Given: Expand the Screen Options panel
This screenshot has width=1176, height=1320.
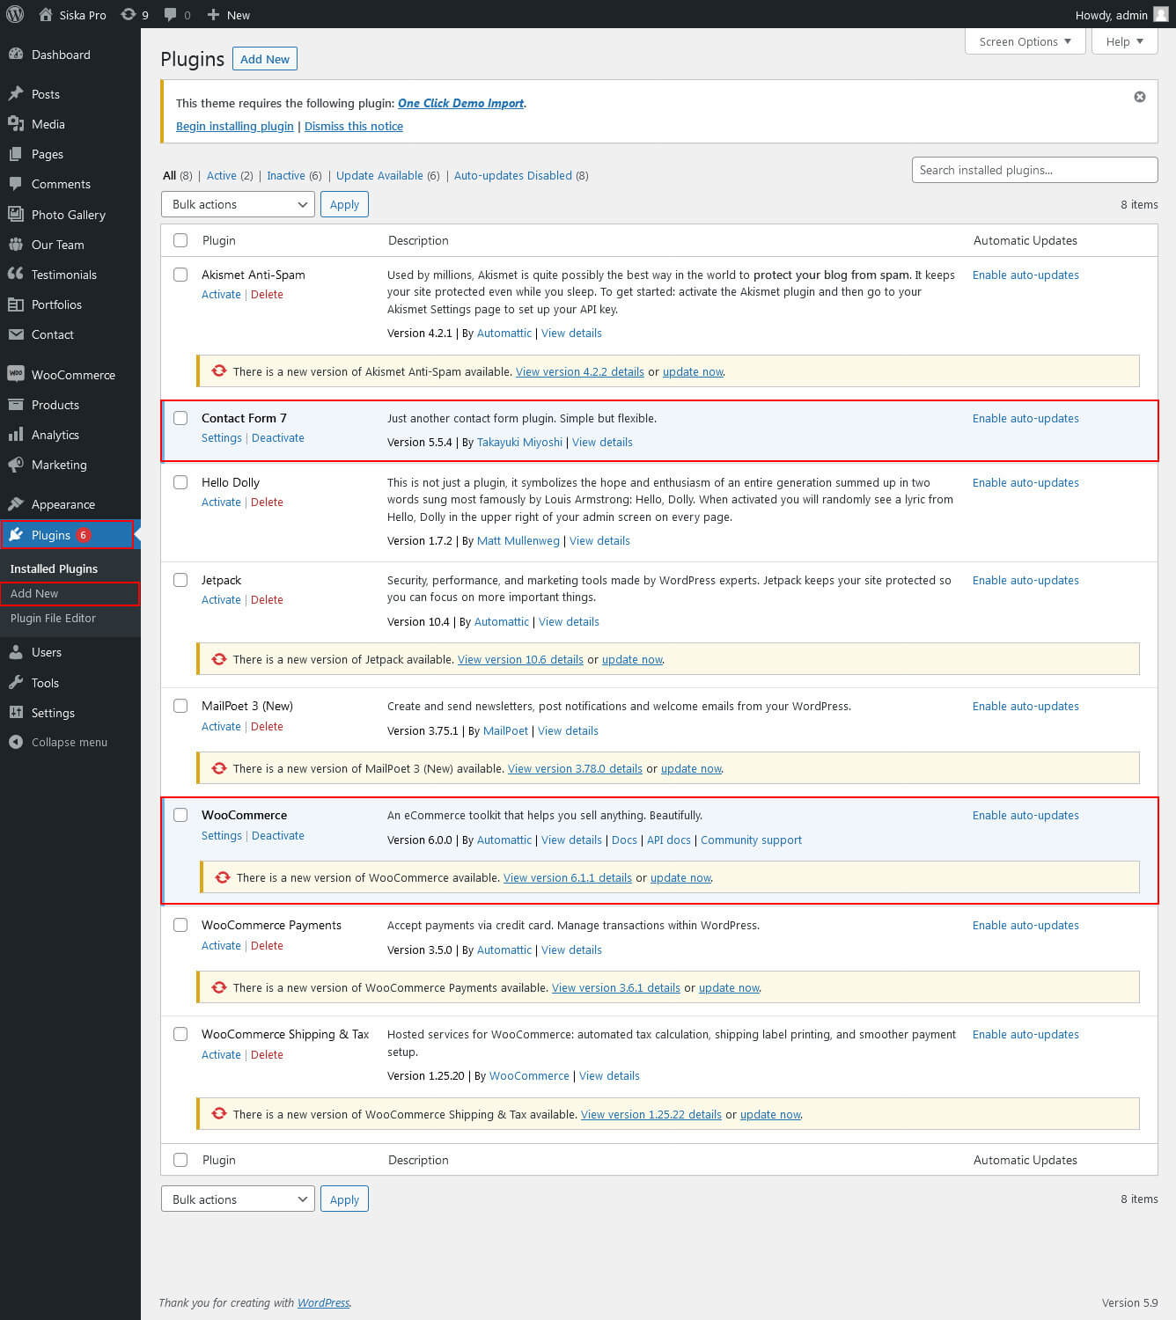Looking at the screenshot, I should pyautogui.click(x=1025, y=41).
